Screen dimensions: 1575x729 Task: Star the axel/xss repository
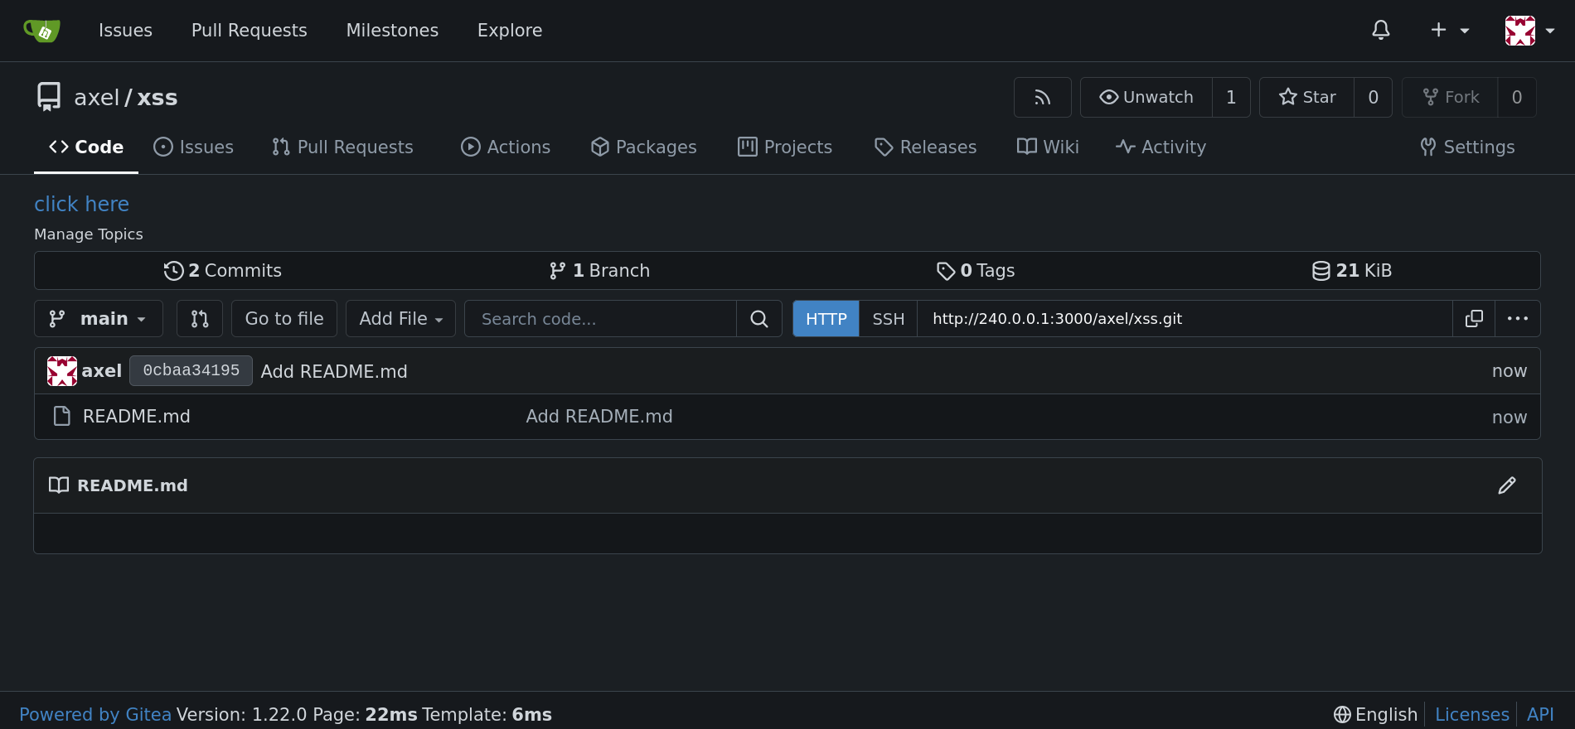click(x=1307, y=98)
